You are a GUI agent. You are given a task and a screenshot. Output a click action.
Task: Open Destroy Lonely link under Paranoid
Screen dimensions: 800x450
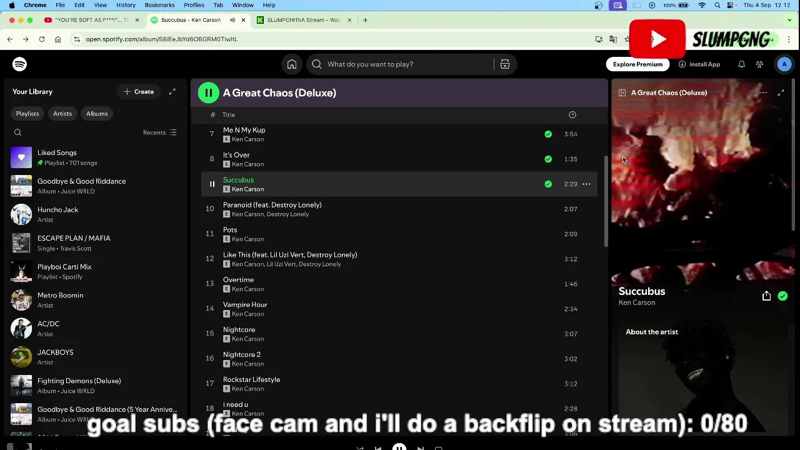[x=287, y=214]
